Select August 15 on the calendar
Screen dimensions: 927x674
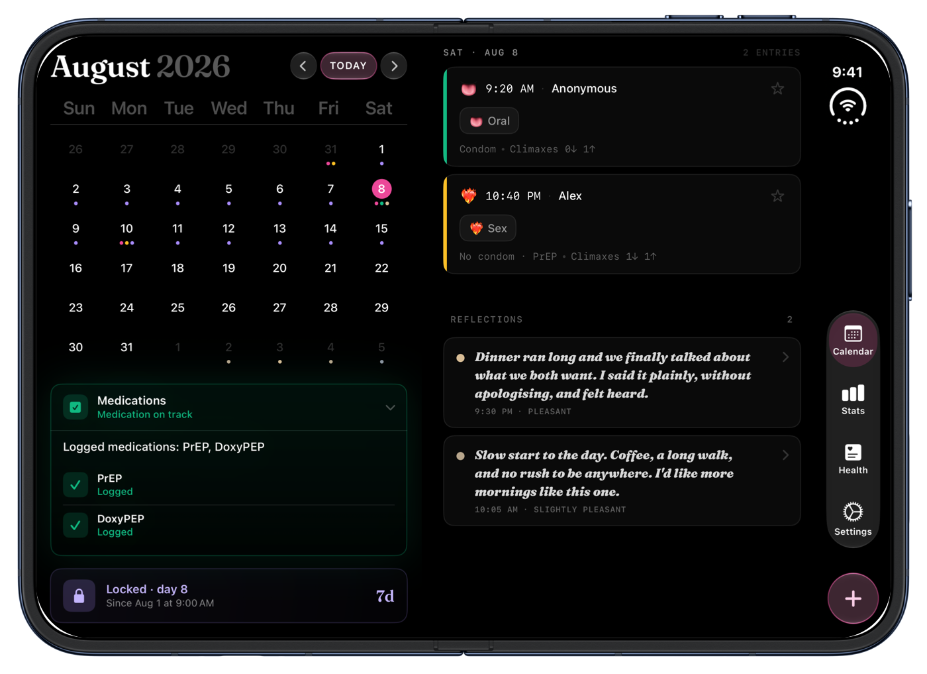click(381, 229)
